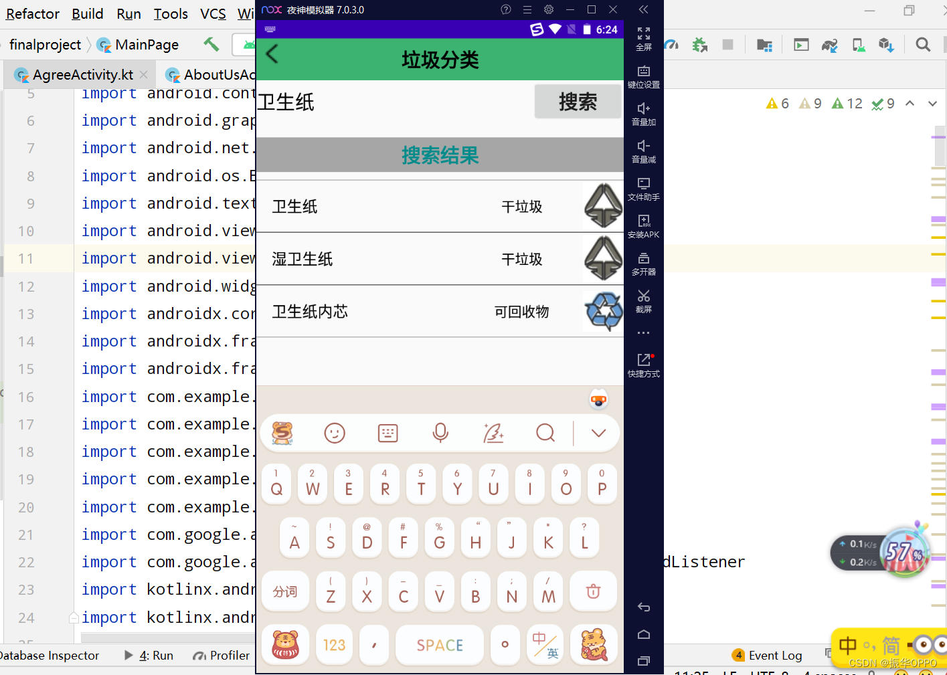Open Database Inspector tool window
This screenshot has height=675, width=947.
49,656
